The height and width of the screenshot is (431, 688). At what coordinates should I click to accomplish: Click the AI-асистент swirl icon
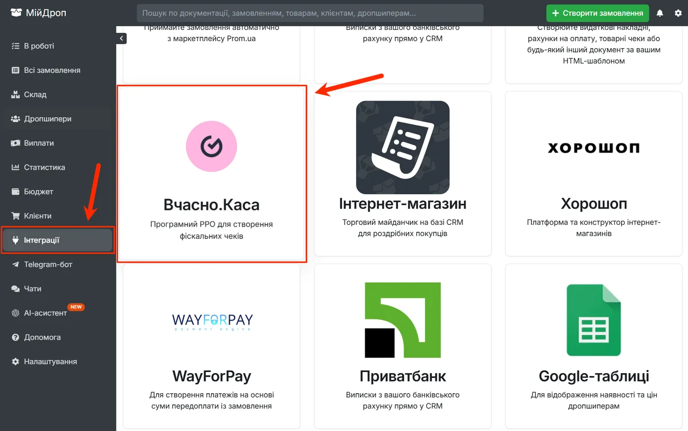15,313
